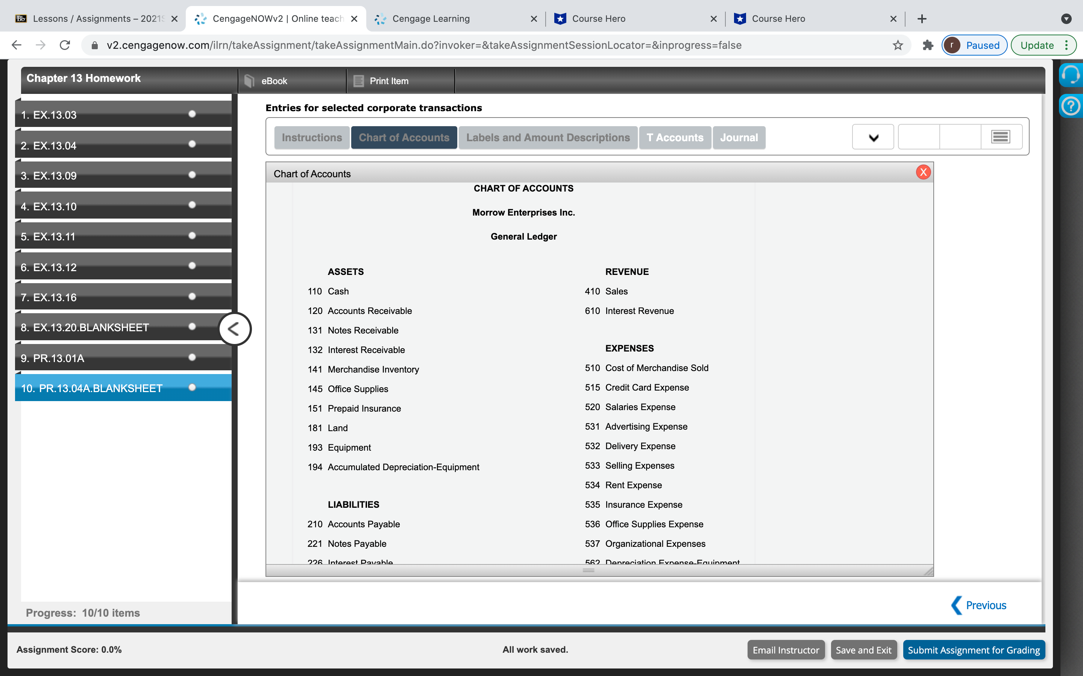1083x676 pixels.
Task: Switch to the Journal tab
Action: pyautogui.click(x=739, y=138)
